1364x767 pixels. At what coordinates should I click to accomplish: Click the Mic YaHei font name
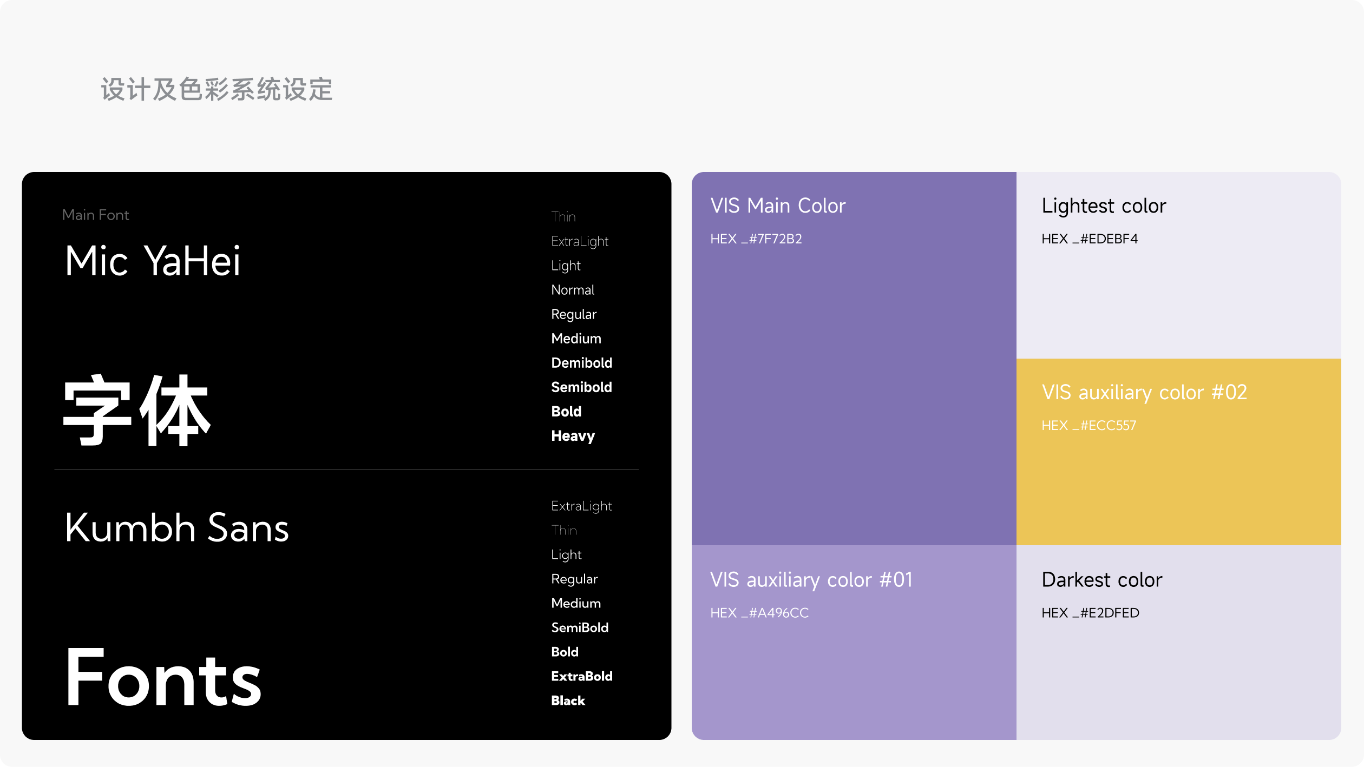pyautogui.click(x=152, y=261)
